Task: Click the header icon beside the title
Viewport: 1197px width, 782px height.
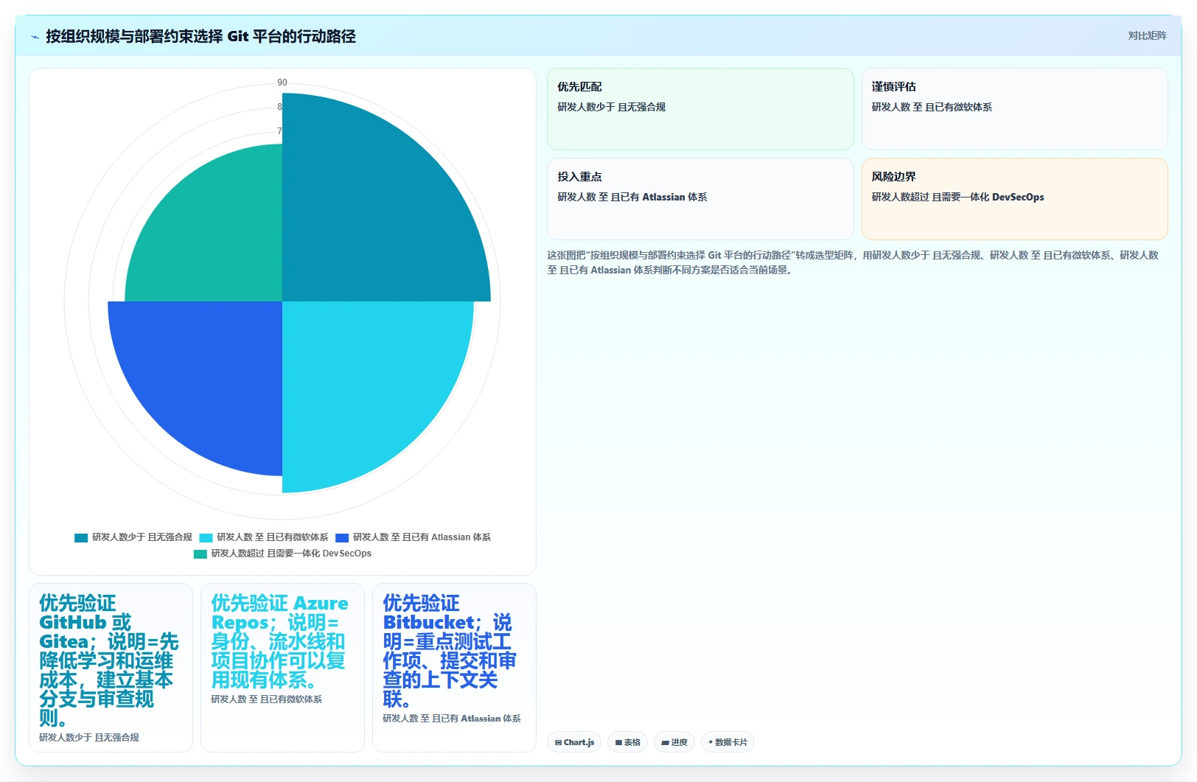Action: click(x=35, y=37)
